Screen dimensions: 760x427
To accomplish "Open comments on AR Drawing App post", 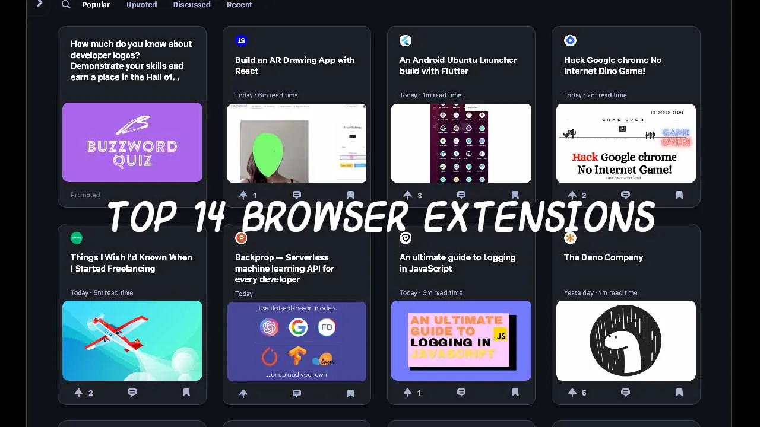I will coord(297,195).
